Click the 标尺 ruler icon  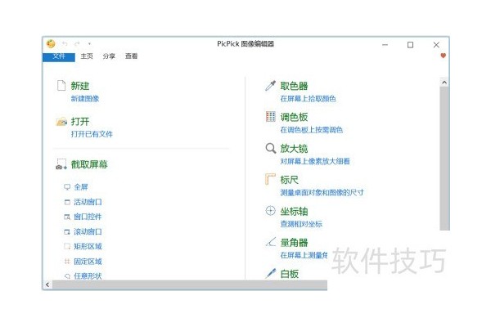[x=270, y=179]
